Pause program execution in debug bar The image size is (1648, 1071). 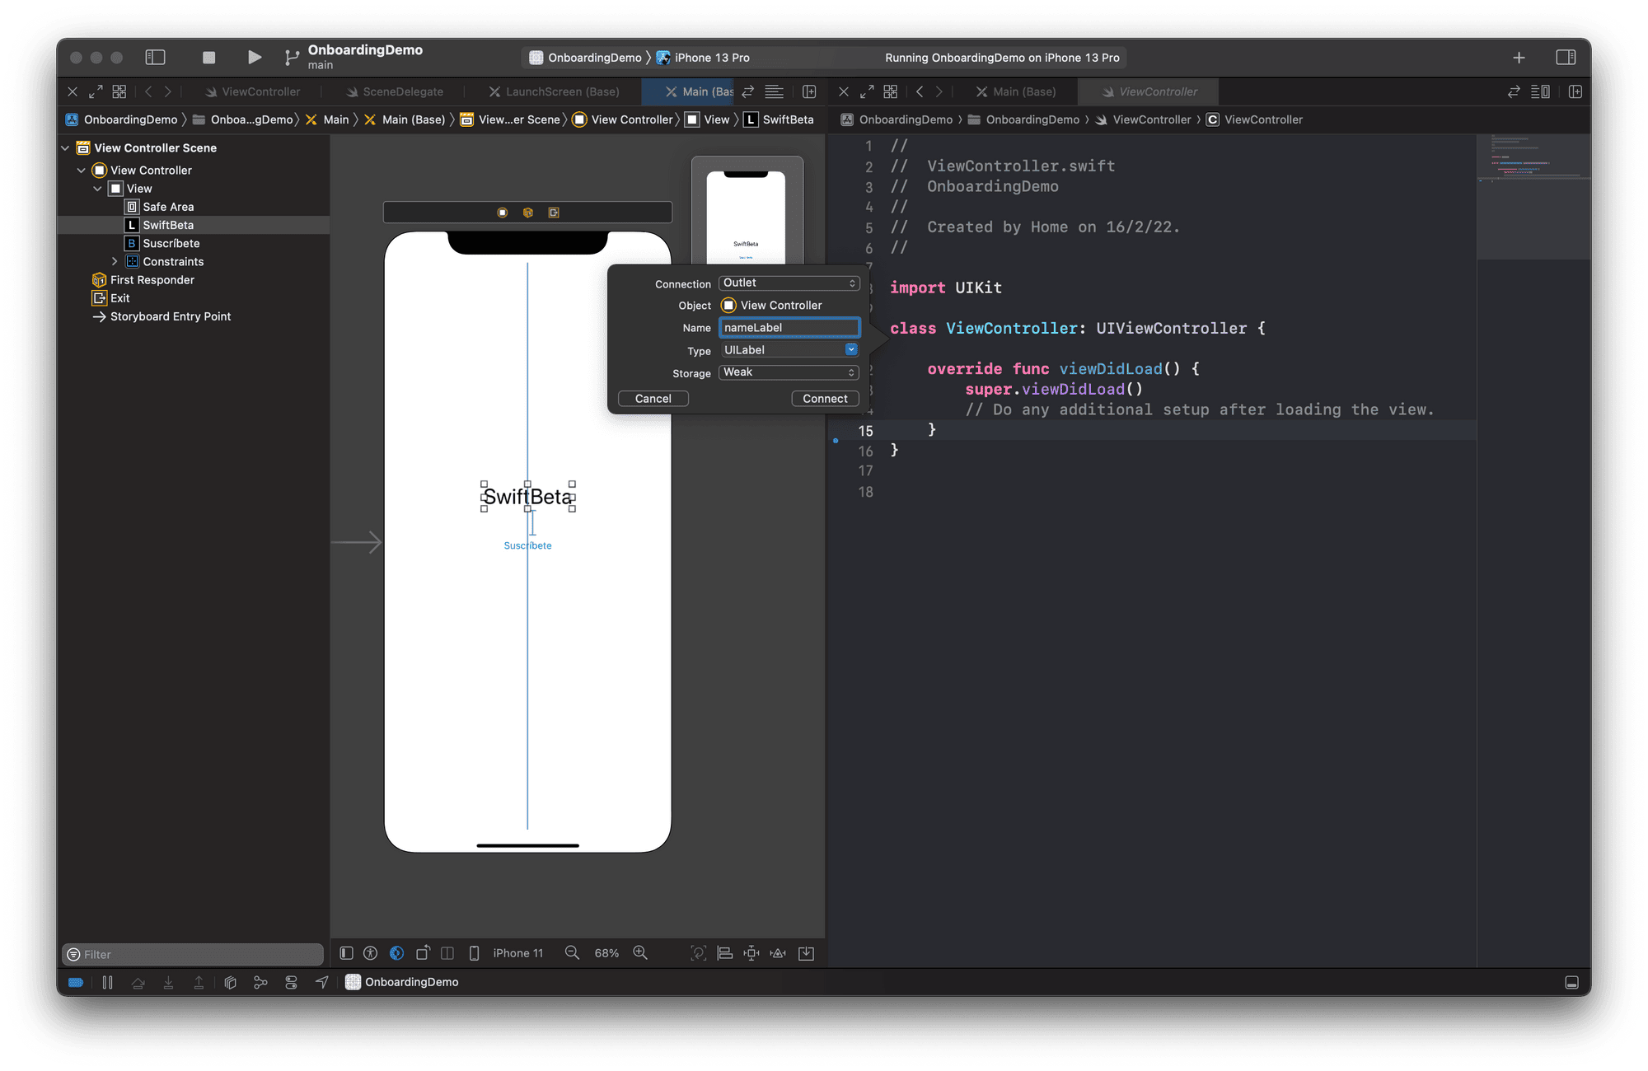click(x=108, y=982)
